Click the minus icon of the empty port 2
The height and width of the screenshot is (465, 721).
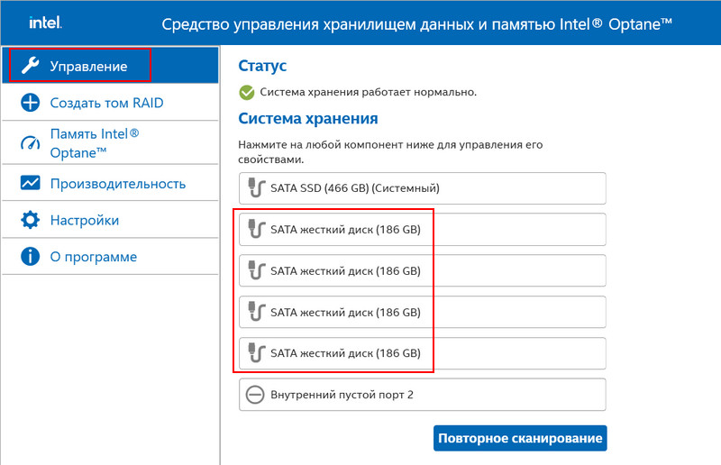point(255,395)
